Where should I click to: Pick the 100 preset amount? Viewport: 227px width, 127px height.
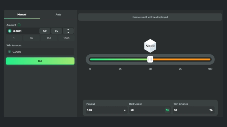click(49, 38)
